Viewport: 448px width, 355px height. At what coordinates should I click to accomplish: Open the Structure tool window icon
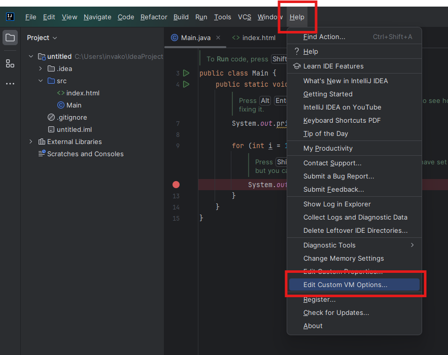point(10,63)
